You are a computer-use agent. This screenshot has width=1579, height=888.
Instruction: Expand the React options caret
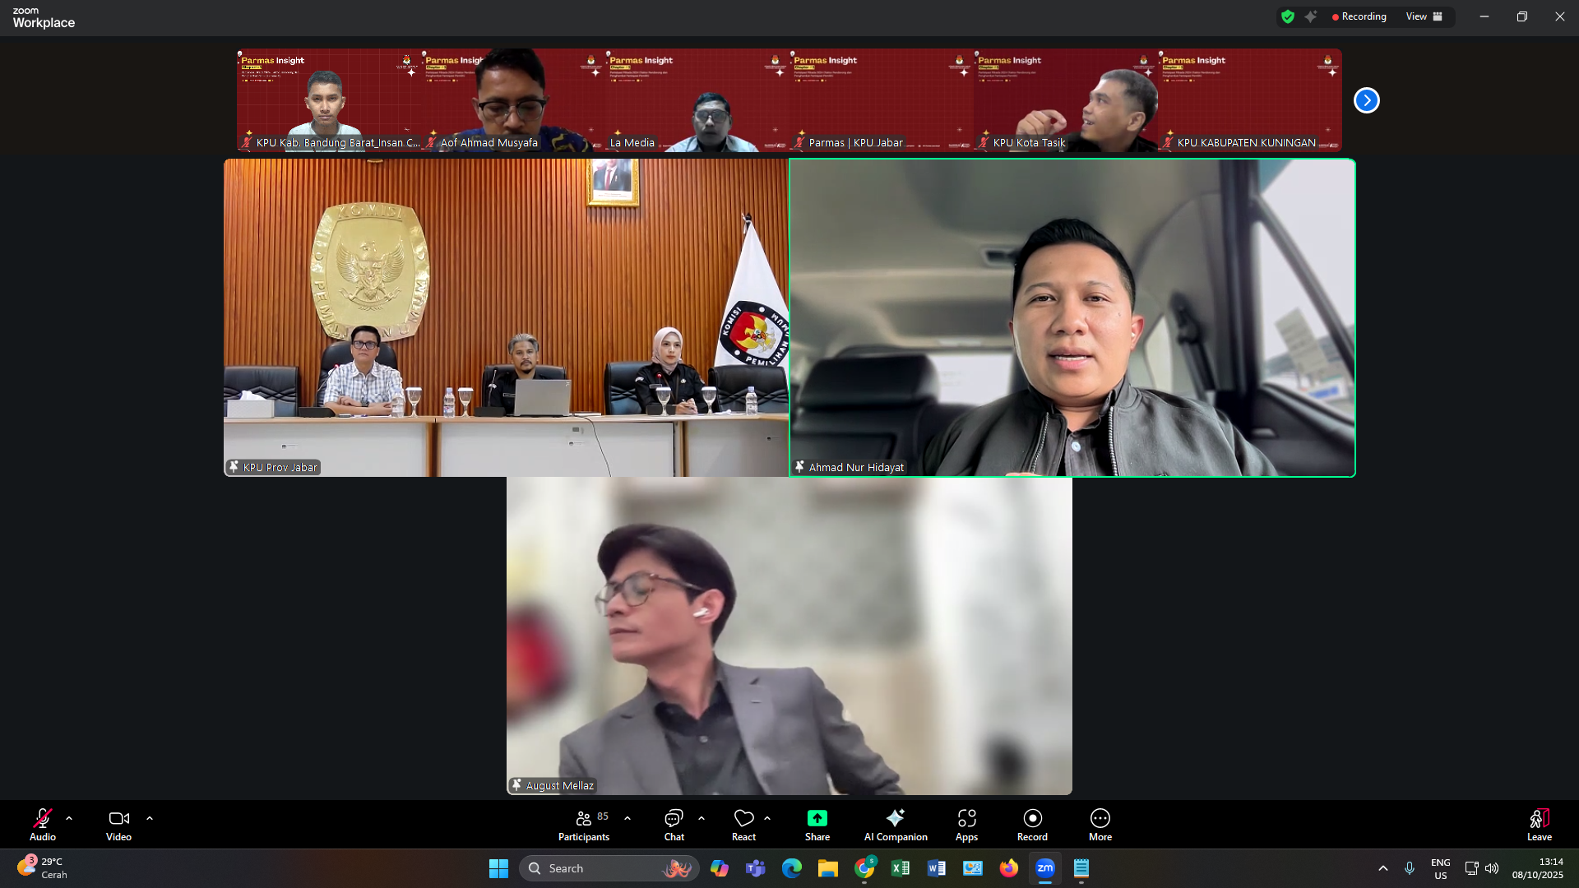[767, 819]
